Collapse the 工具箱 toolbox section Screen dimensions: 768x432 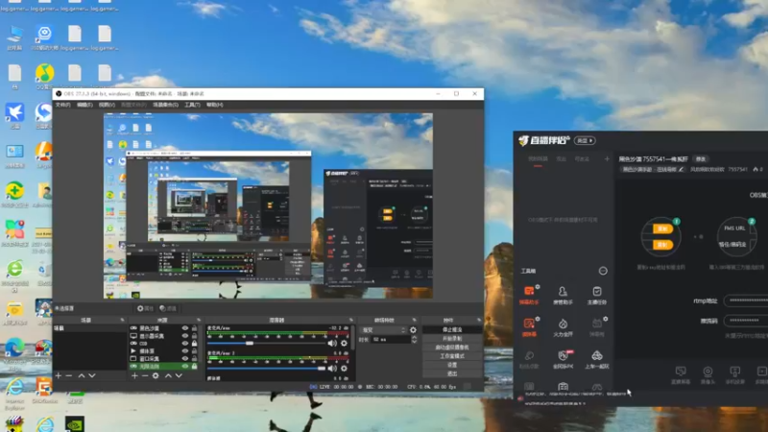pyautogui.click(x=603, y=271)
